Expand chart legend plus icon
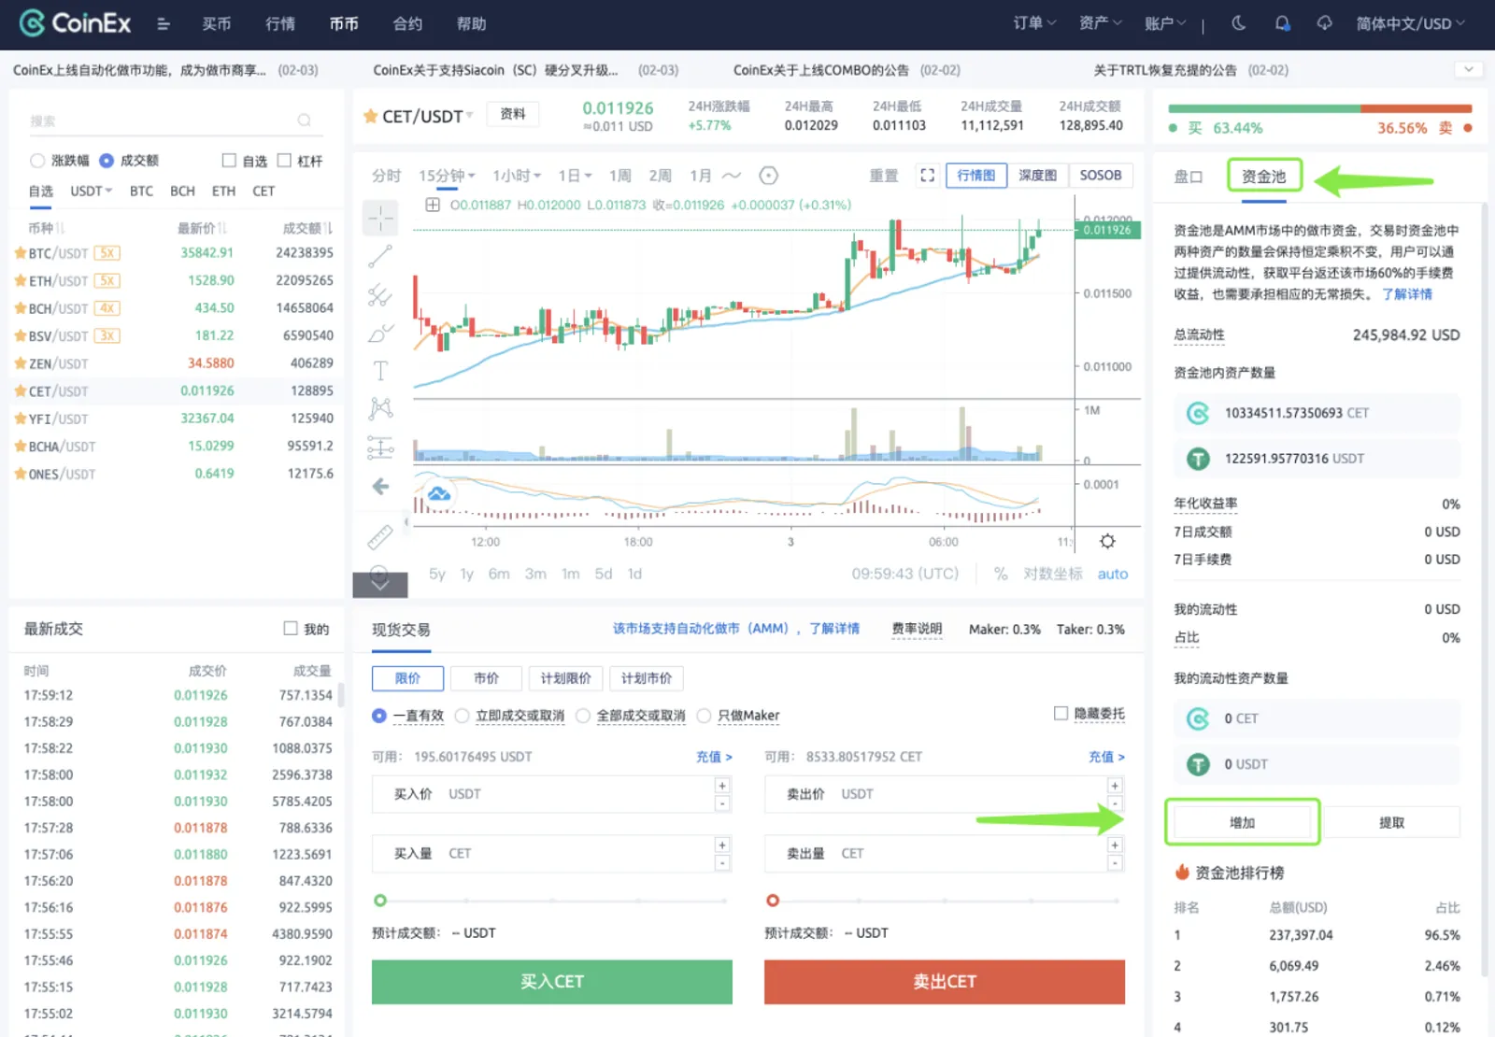 pos(433,205)
